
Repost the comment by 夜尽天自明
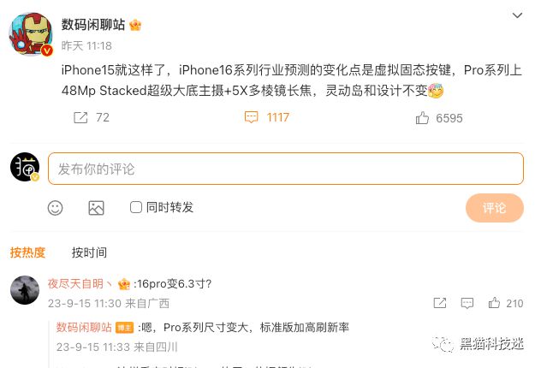coord(440,303)
